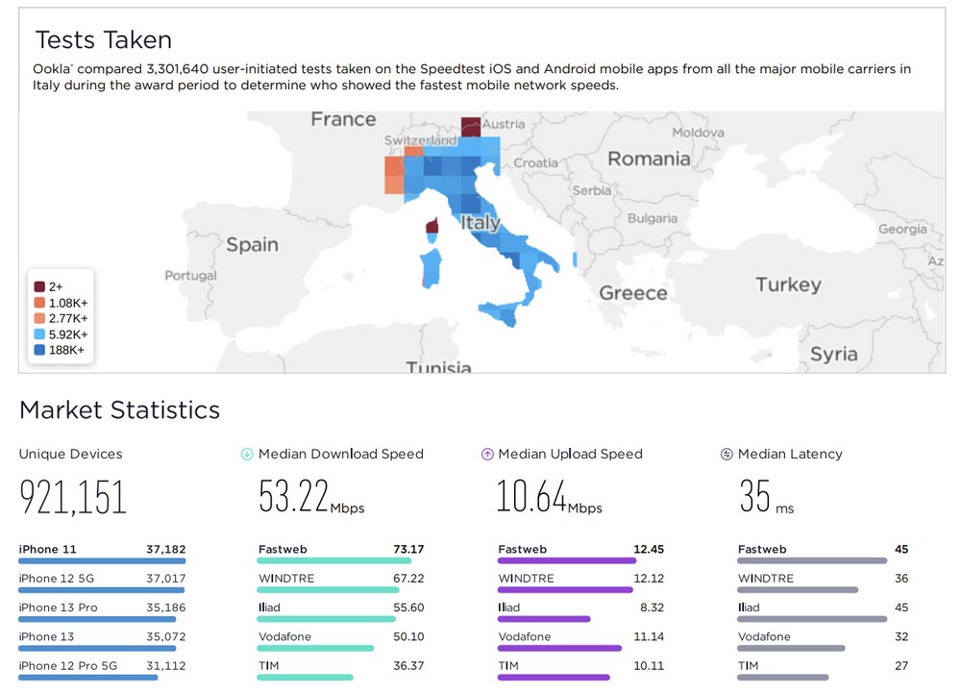Click the Iliad upload speed bar
Viewport: 961px width, 694px height.
(544, 619)
